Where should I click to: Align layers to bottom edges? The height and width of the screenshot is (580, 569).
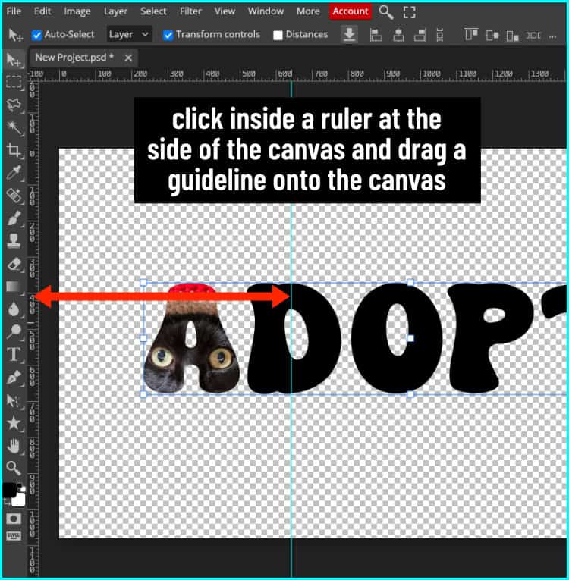[x=513, y=35]
